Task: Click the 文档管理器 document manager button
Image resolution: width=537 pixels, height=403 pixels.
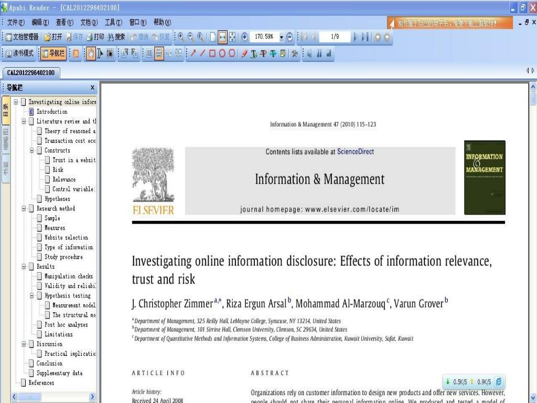Action: (22, 37)
